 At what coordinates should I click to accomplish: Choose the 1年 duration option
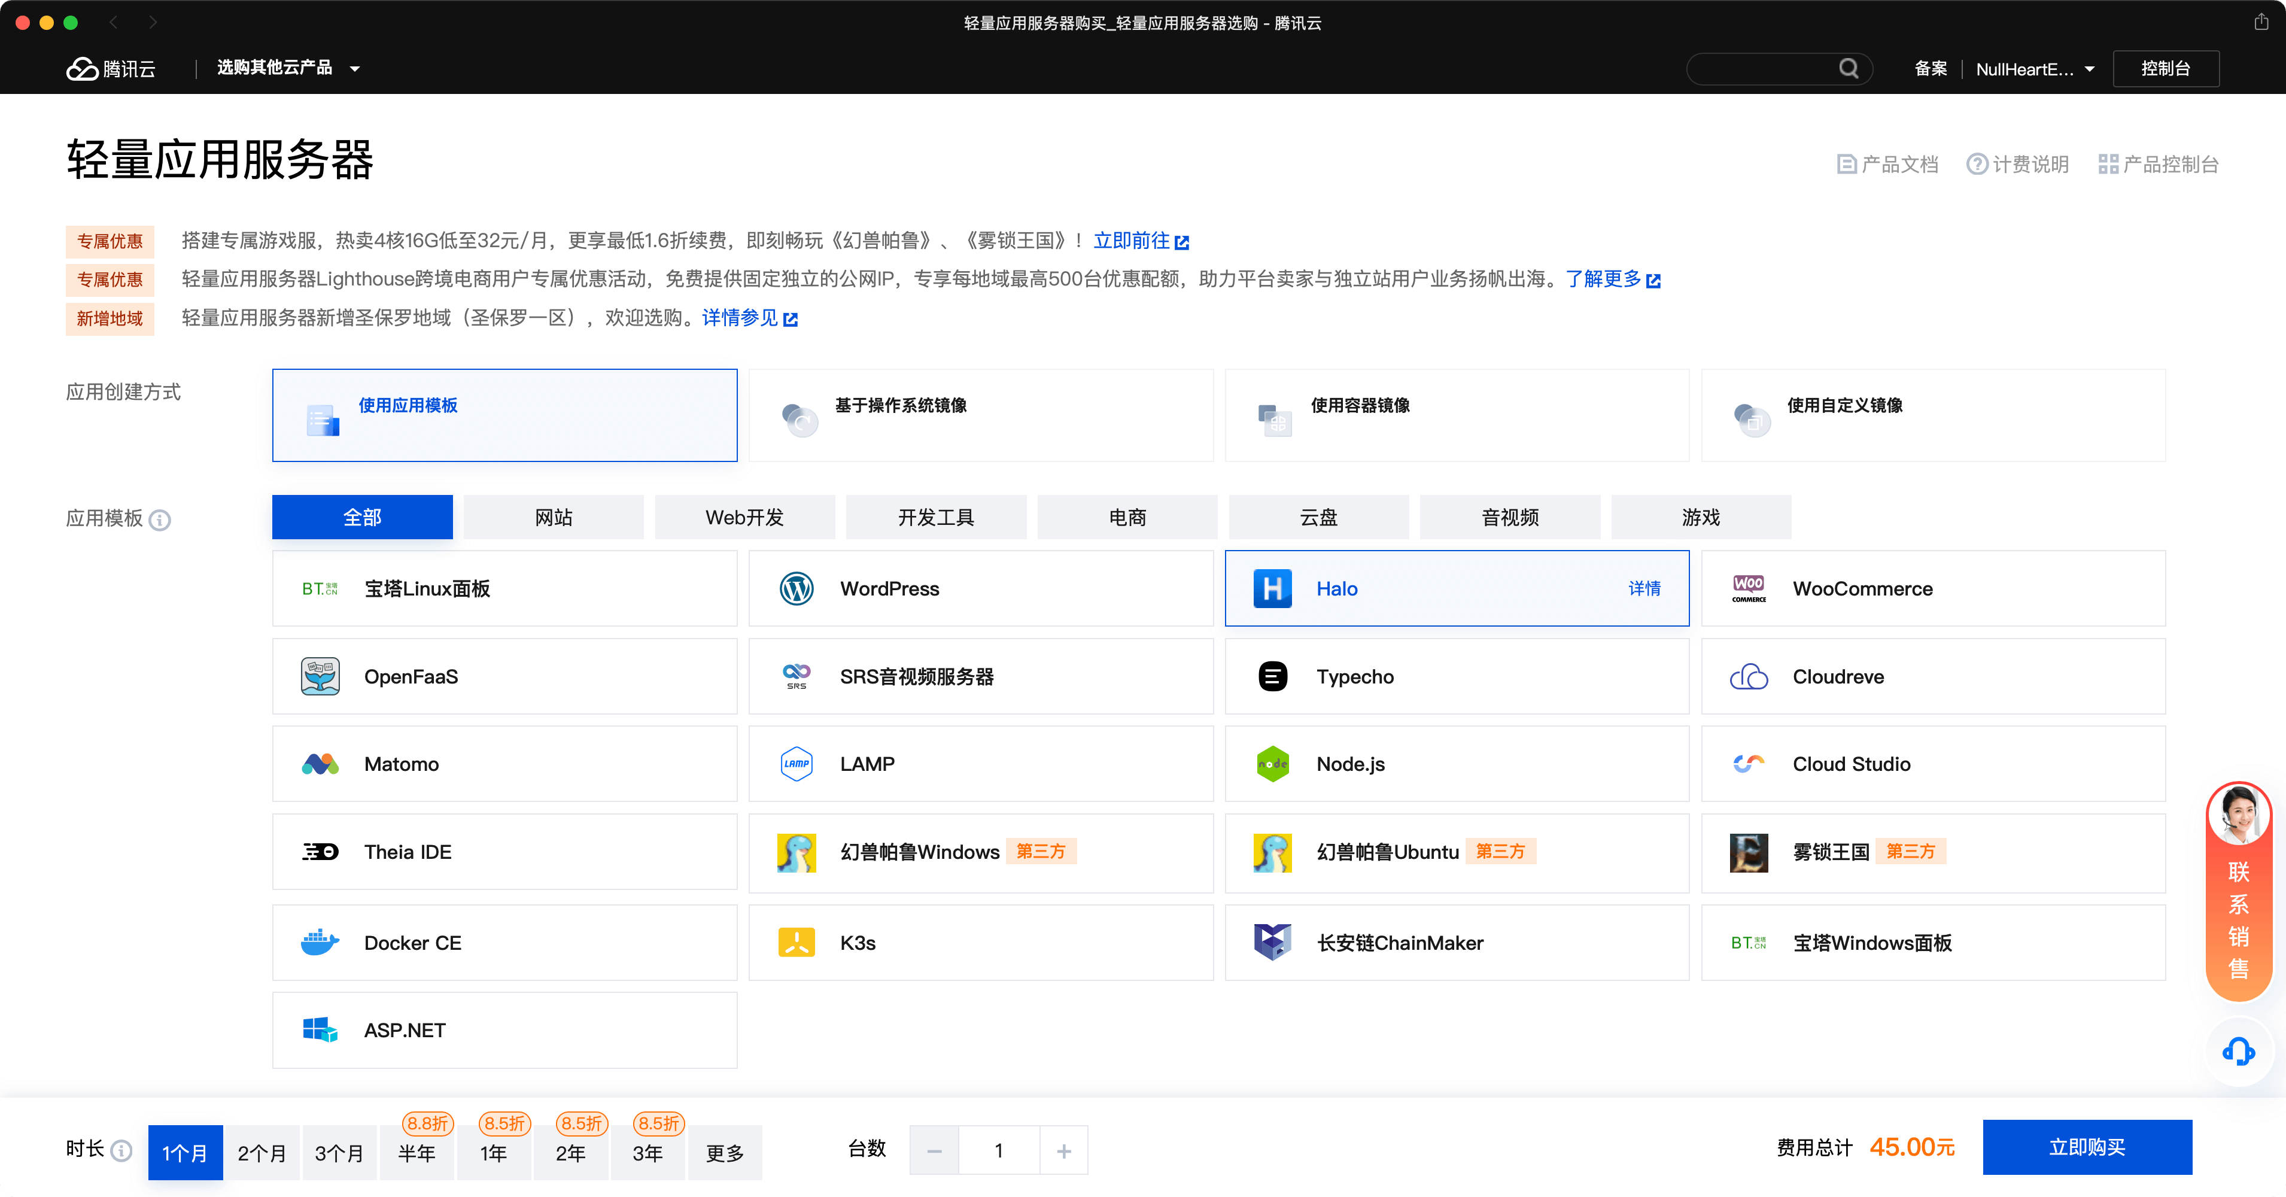tap(494, 1153)
